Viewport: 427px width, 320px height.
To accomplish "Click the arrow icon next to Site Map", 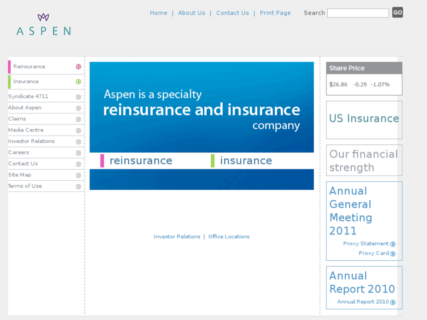I will pos(79,175).
